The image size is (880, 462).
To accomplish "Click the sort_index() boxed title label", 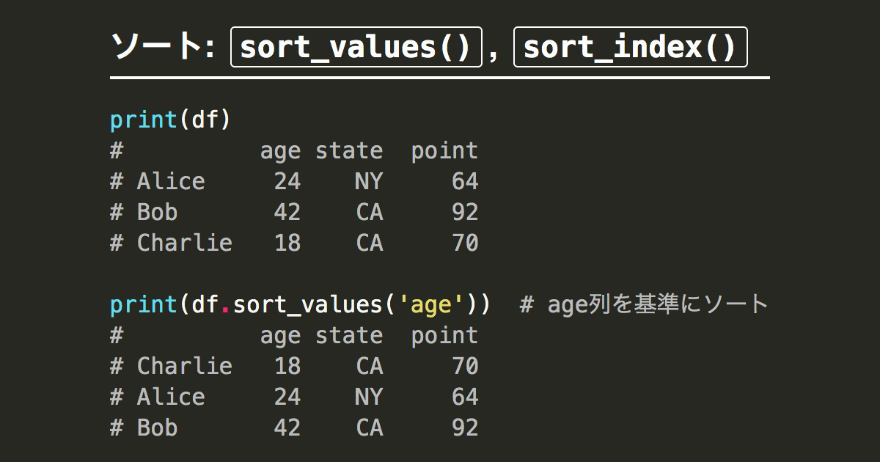I will pyautogui.click(x=630, y=47).
